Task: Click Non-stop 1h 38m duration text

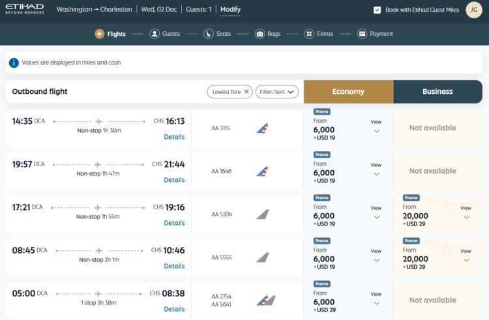Action: pyautogui.click(x=99, y=130)
